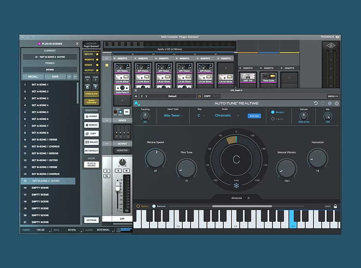The image size is (361, 268).
Task: Click the Auto Key button
Action: point(254,116)
